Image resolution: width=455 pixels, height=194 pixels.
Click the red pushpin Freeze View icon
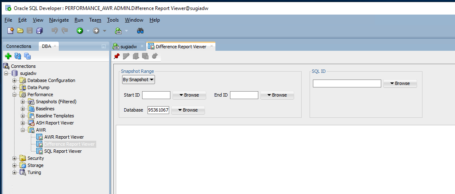coord(117,56)
